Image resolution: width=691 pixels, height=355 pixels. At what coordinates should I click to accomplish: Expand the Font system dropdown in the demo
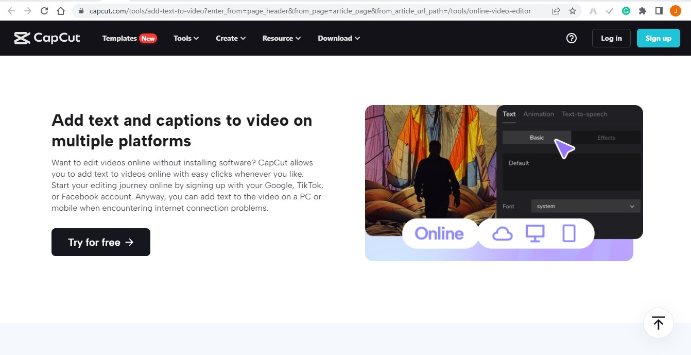pyautogui.click(x=585, y=206)
